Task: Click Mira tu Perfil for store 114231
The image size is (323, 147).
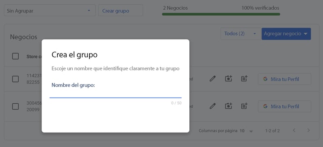Action: (284, 79)
